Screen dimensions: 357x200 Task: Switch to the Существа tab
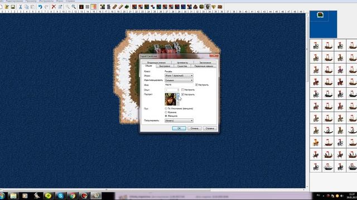click(x=182, y=66)
